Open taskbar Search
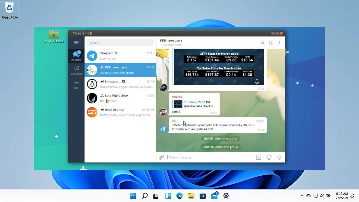359x202 pixels. (x=145, y=196)
